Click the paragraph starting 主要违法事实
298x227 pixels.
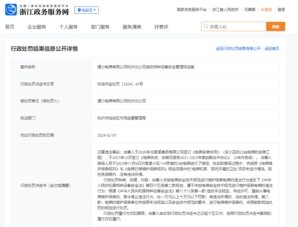point(185,163)
